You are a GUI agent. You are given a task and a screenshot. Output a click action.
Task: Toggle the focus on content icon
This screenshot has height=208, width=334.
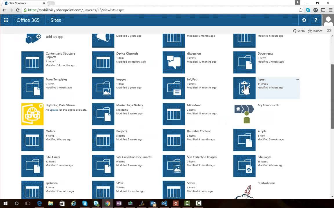[329, 31]
